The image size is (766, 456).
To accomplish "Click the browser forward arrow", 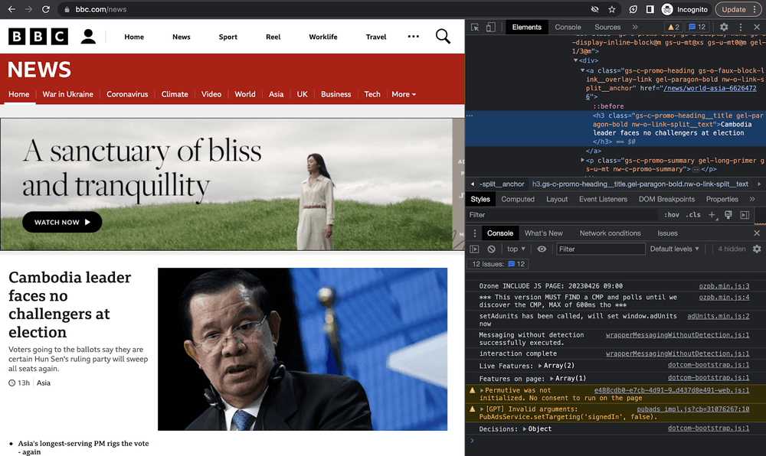I will (28, 9).
